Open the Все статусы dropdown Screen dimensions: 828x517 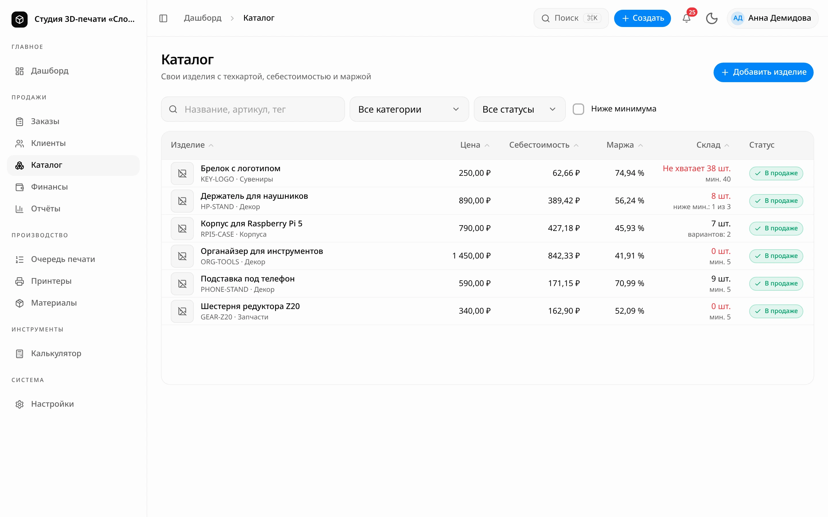click(x=520, y=109)
